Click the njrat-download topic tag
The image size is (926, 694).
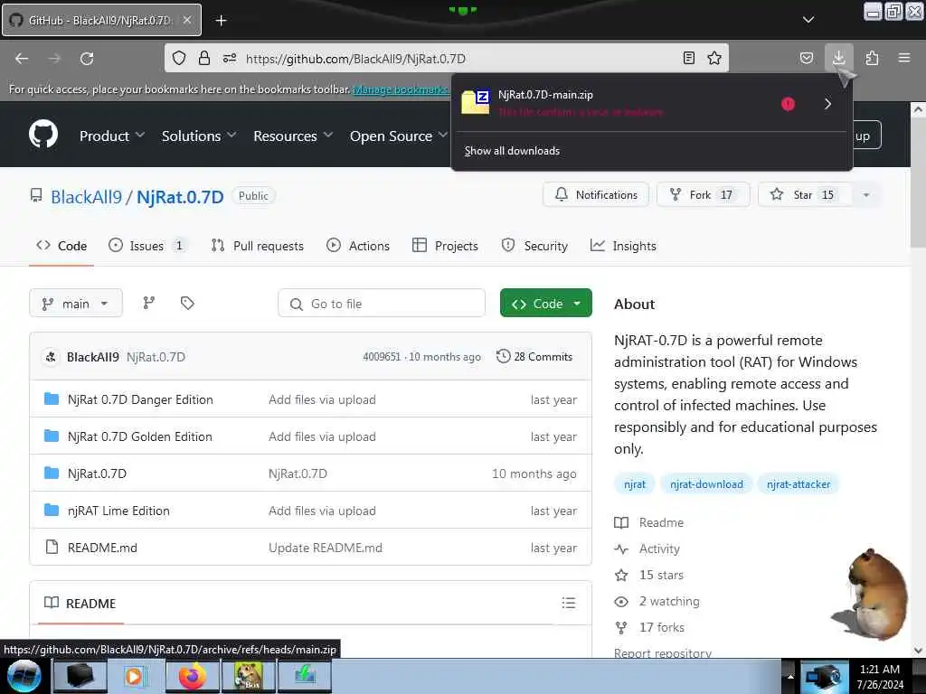pos(706,484)
